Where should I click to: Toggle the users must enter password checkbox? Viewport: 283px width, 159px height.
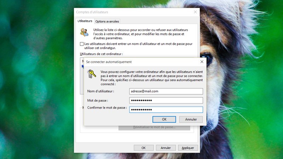pos(82,44)
